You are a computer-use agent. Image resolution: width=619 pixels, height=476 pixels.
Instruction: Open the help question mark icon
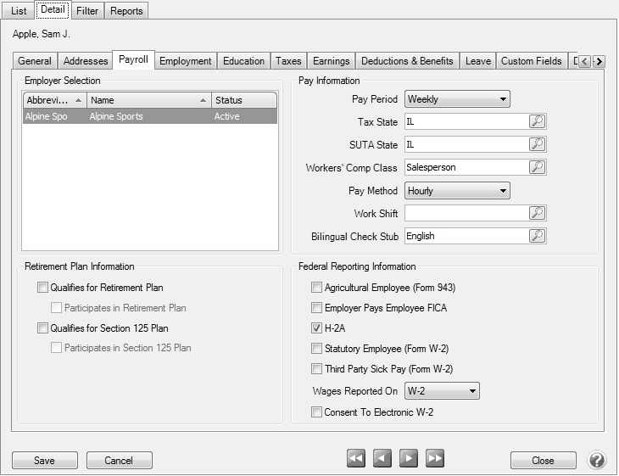[x=596, y=460]
